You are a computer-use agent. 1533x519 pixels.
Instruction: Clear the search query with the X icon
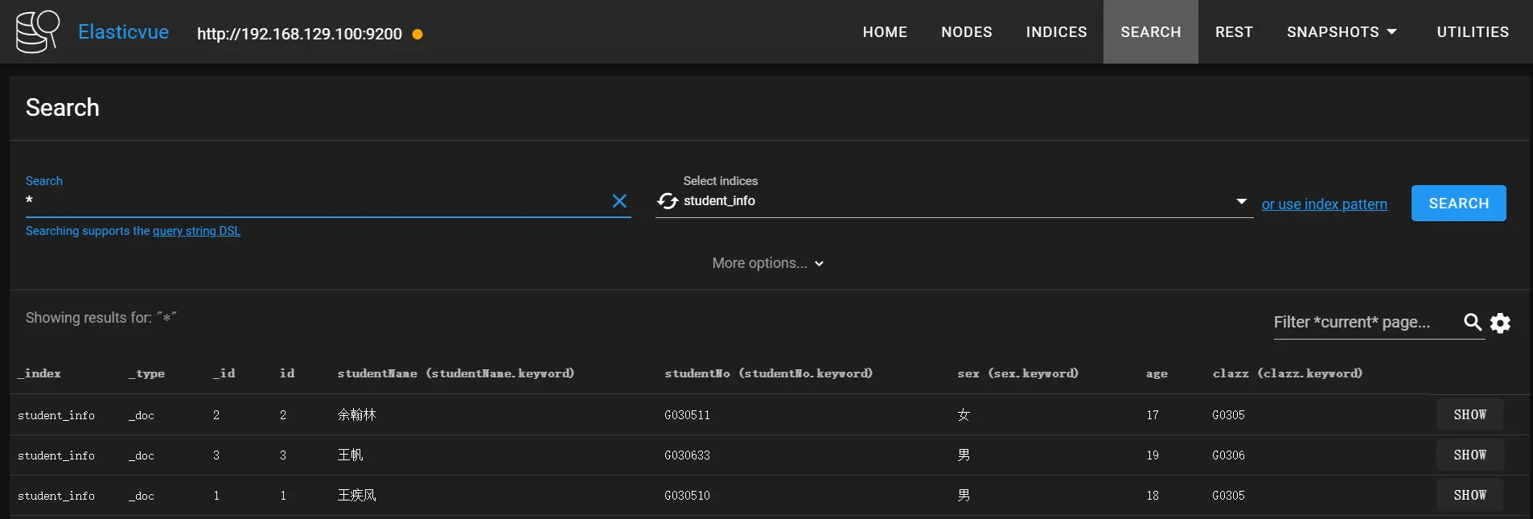[x=619, y=201]
